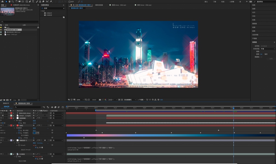Toggle the 对齐 snapping checkbox in toolbar
Image resolution: width=276 pixels, height=164 pixels.
(70, 2)
